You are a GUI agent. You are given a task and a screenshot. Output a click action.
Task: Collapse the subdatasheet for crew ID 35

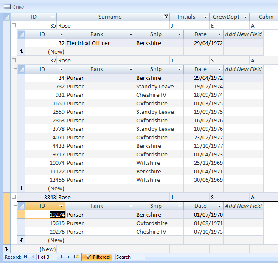[x=14, y=25]
